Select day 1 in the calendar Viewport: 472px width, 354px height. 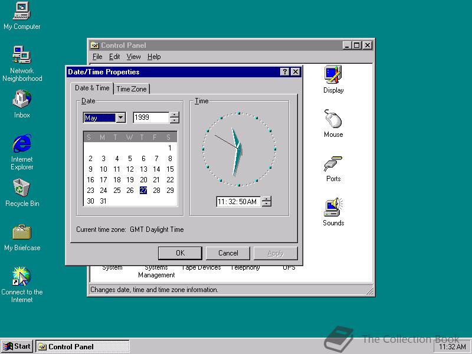coord(170,148)
